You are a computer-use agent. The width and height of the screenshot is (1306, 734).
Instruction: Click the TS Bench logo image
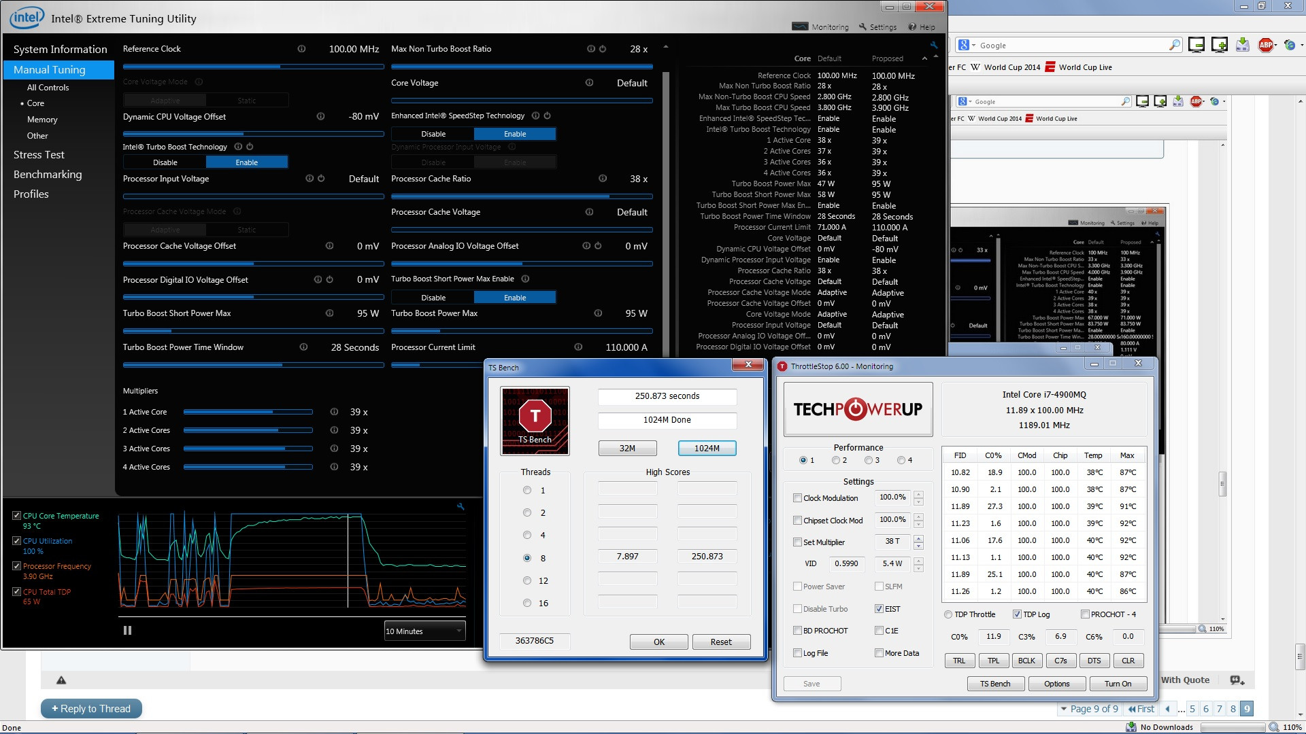(x=535, y=421)
